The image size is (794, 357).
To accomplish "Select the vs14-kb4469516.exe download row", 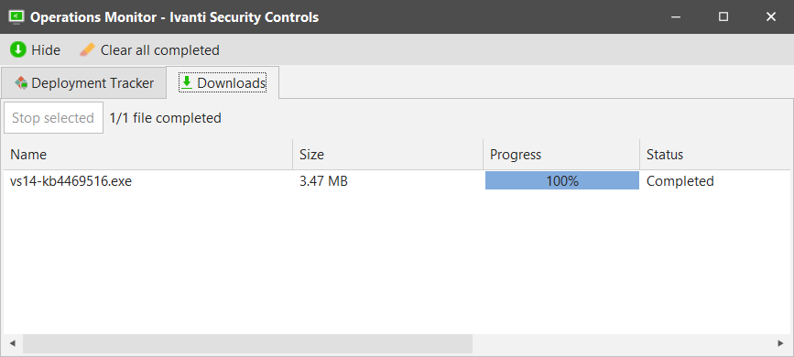I will click(397, 180).
